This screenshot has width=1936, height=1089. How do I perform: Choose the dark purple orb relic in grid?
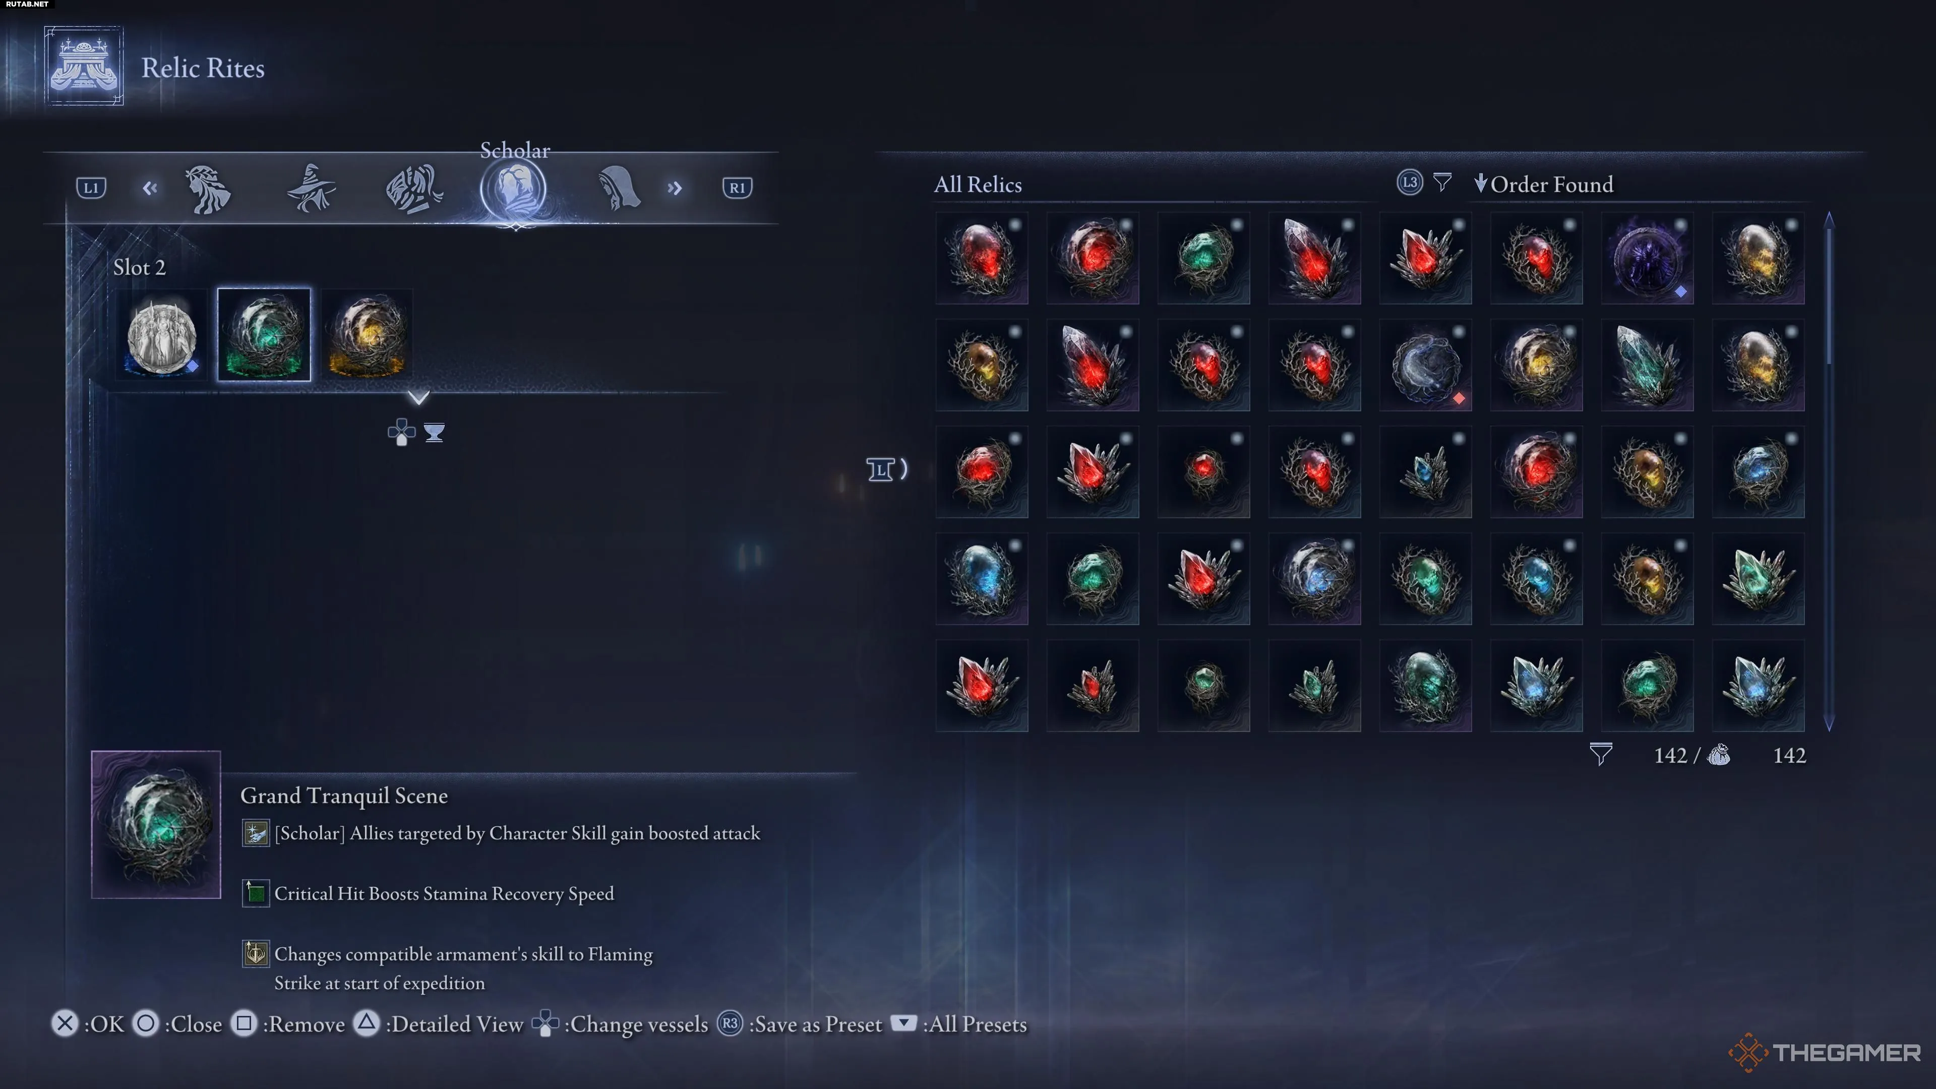(1647, 258)
